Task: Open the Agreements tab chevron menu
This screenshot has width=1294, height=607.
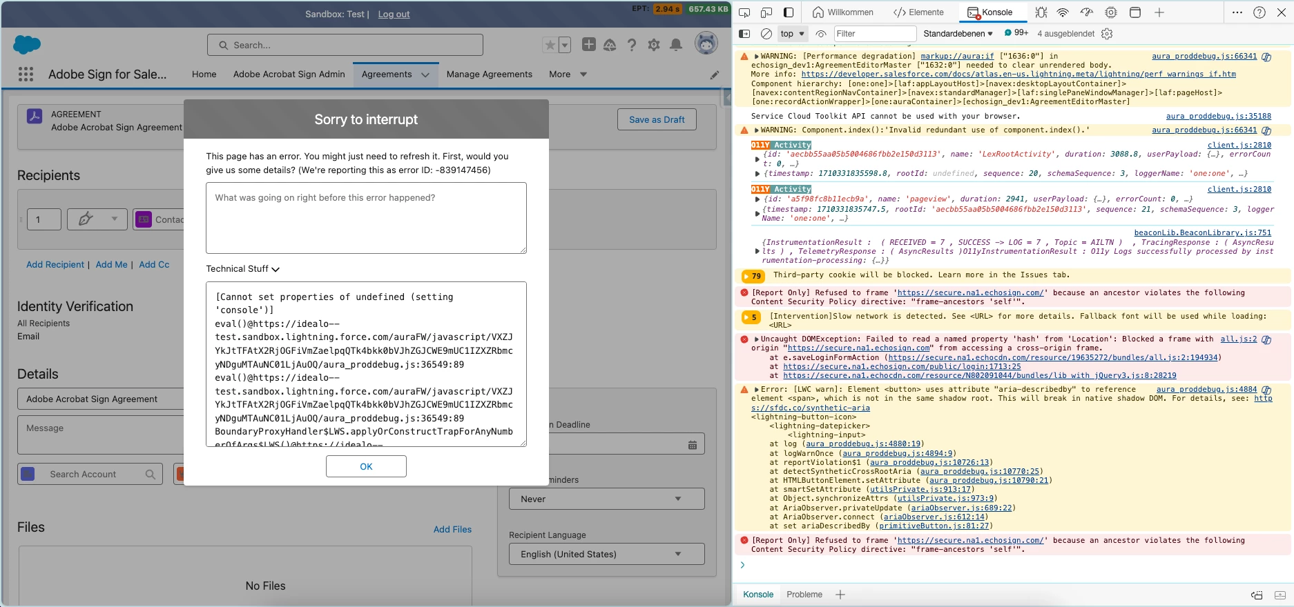Action: point(425,74)
